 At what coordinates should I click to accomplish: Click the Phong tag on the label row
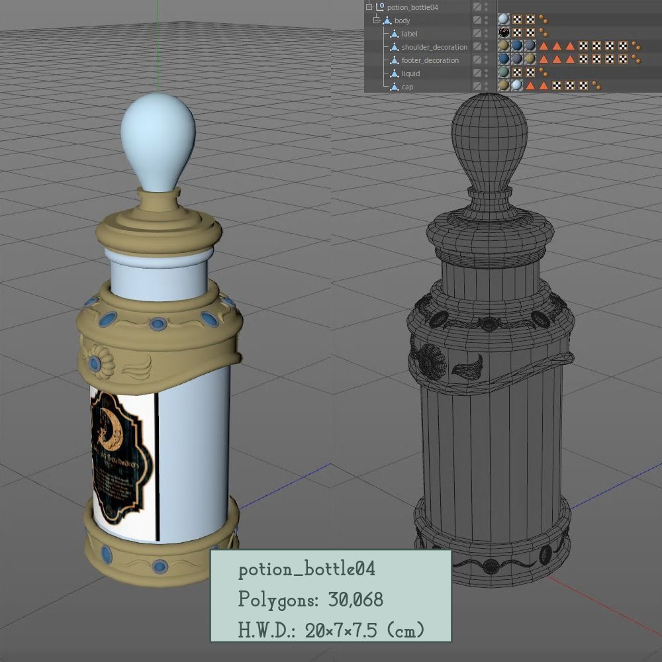(544, 32)
